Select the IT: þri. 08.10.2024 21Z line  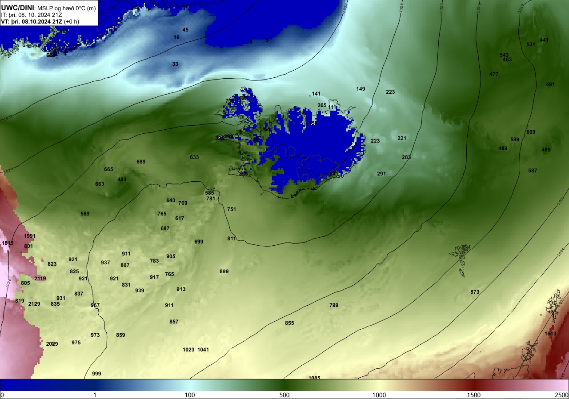(x=32, y=15)
